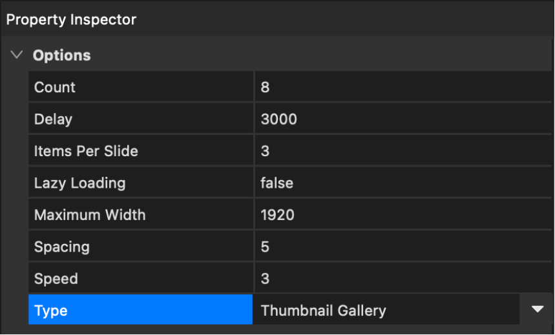Select the highlighted Type property label
Image resolution: width=555 pixels, height=335 pixels.
click(51, 310)
